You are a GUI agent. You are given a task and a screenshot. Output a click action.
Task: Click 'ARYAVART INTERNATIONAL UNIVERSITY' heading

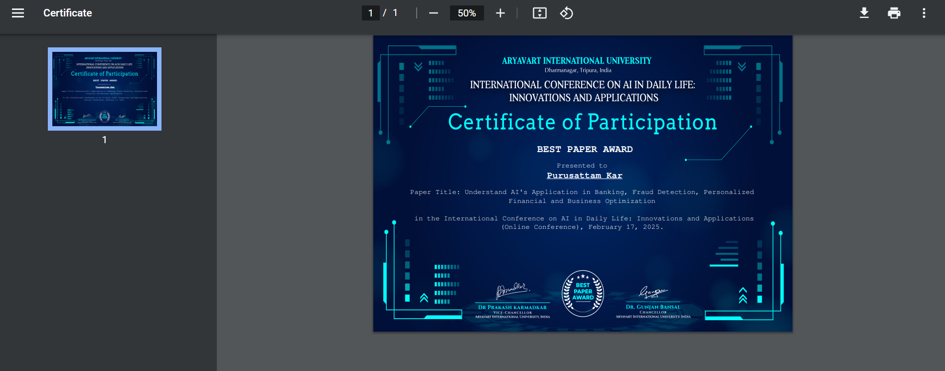pos(577,61)
